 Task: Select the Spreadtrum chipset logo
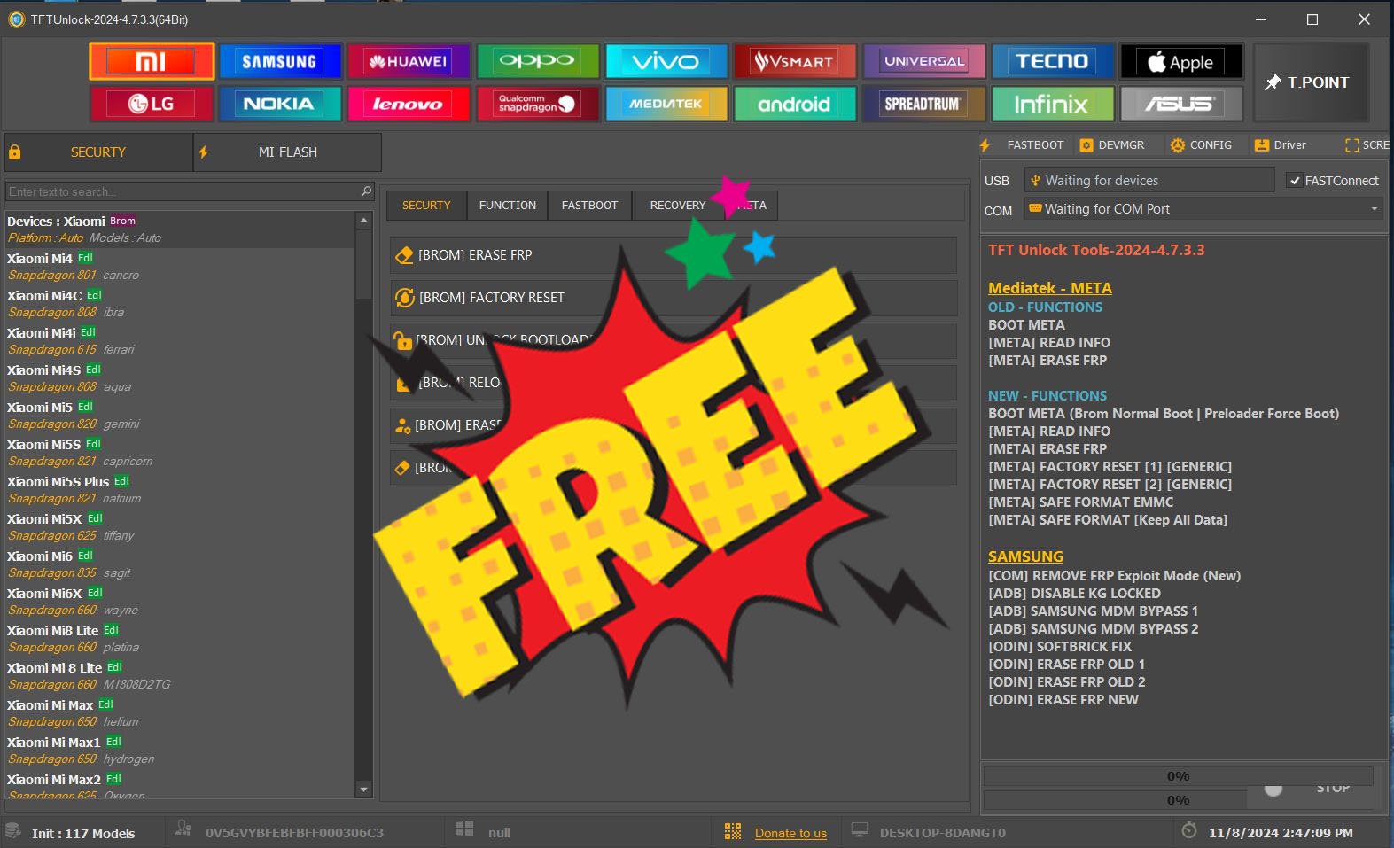(x=924, y=104)
